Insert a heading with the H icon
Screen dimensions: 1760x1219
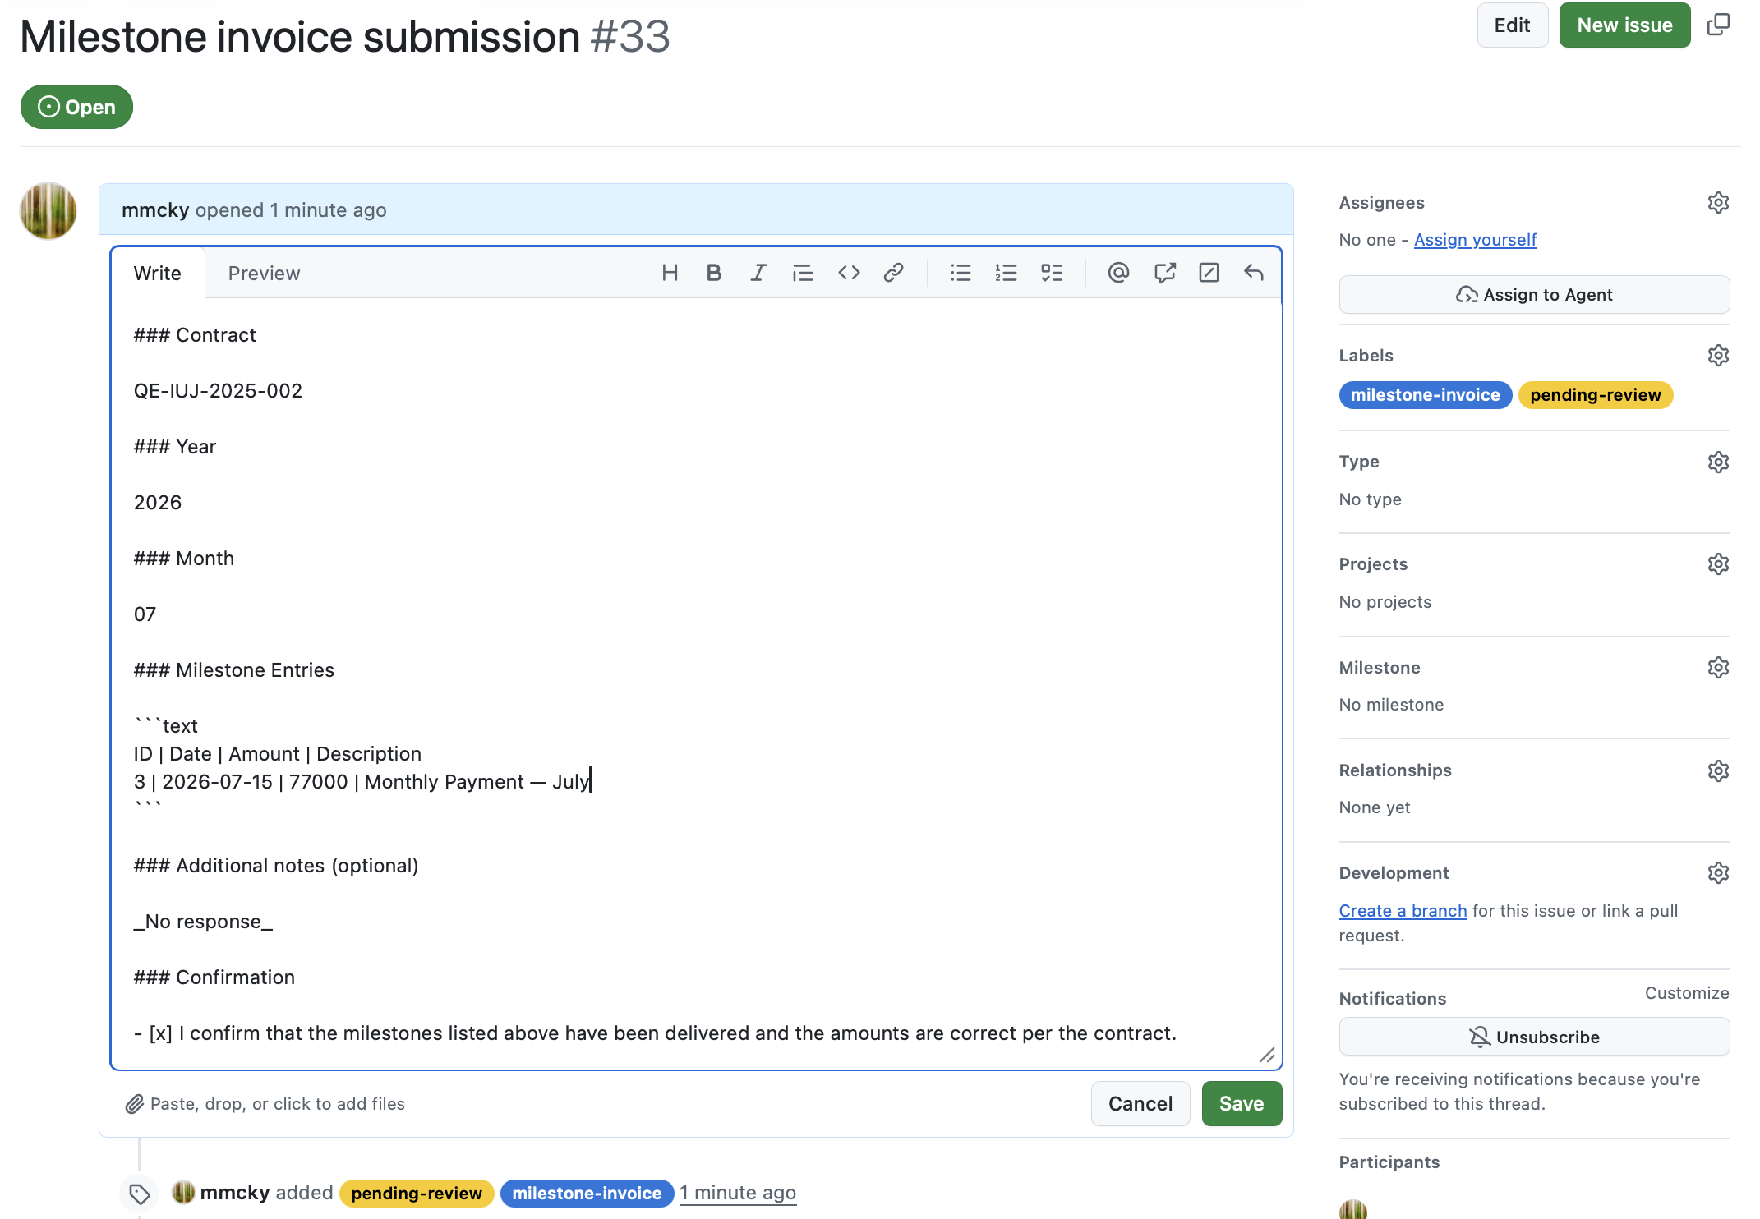click(x=670, y=273)
